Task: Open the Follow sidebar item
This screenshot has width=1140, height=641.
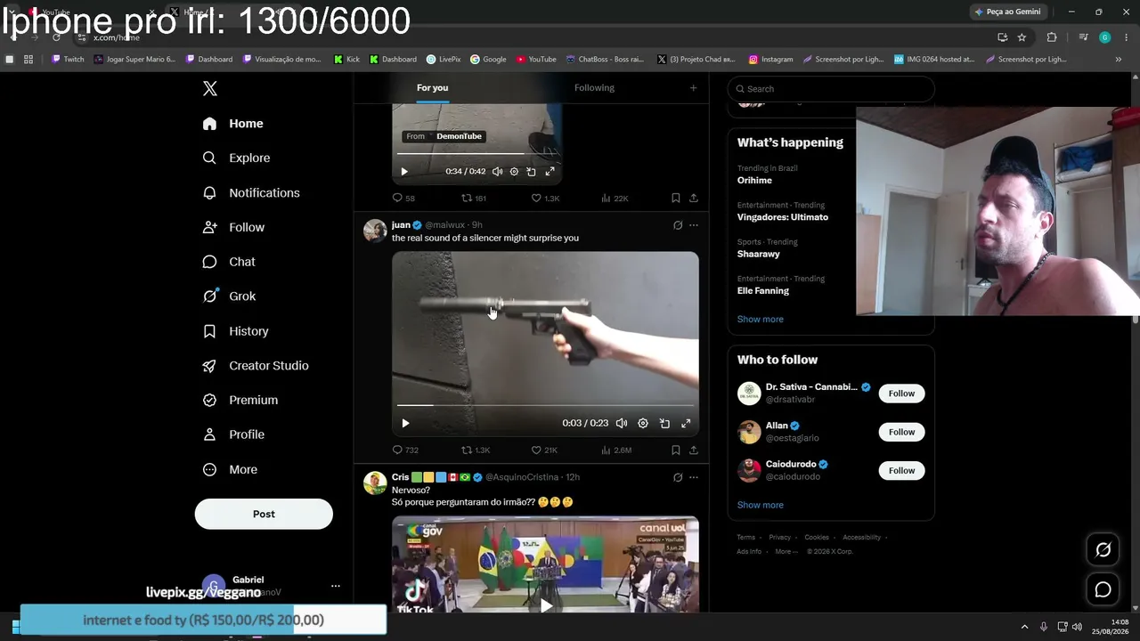Action: point(233,227)
